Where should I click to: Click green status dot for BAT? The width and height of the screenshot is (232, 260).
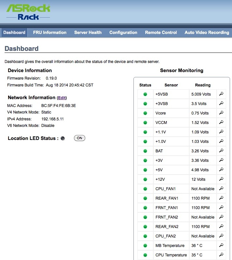pos(145,151)
